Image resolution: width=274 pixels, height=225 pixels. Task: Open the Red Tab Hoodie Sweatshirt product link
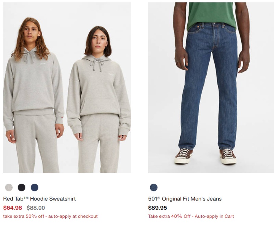(40, 199)
